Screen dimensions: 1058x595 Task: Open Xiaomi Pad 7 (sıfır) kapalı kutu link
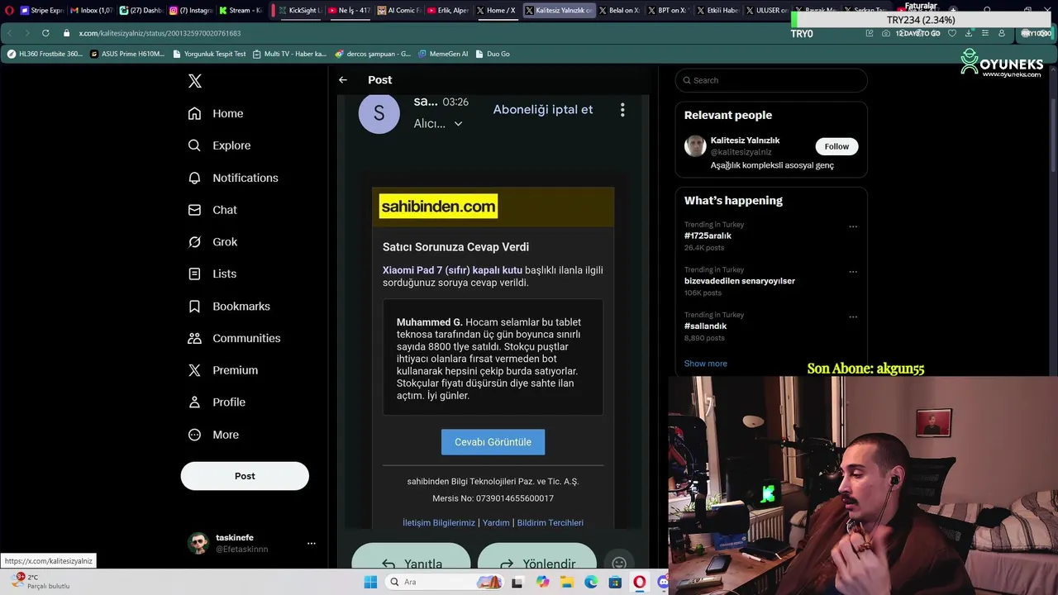(x=452, y=270)
